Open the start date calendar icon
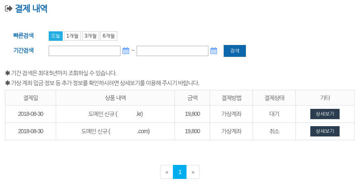 [x=126, y=51]
